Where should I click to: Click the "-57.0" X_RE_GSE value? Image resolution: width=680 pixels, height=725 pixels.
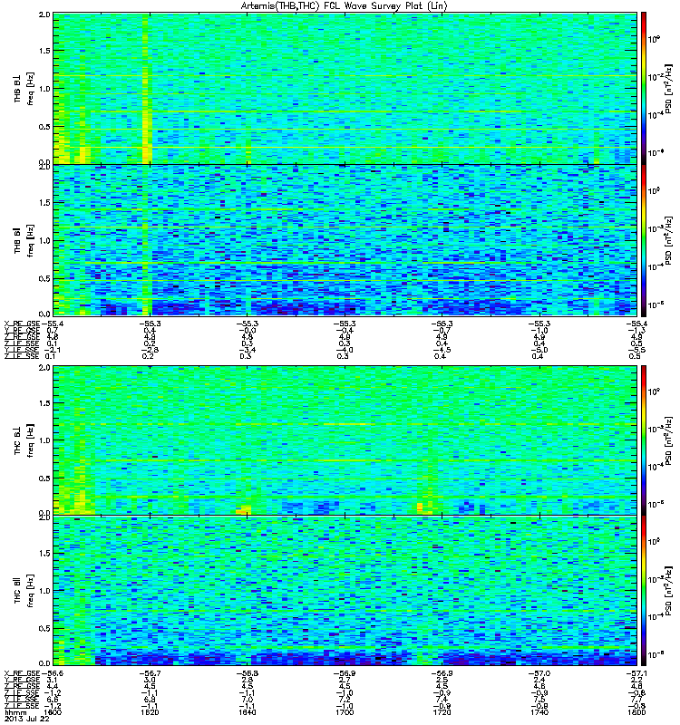[x=539, y=673]
